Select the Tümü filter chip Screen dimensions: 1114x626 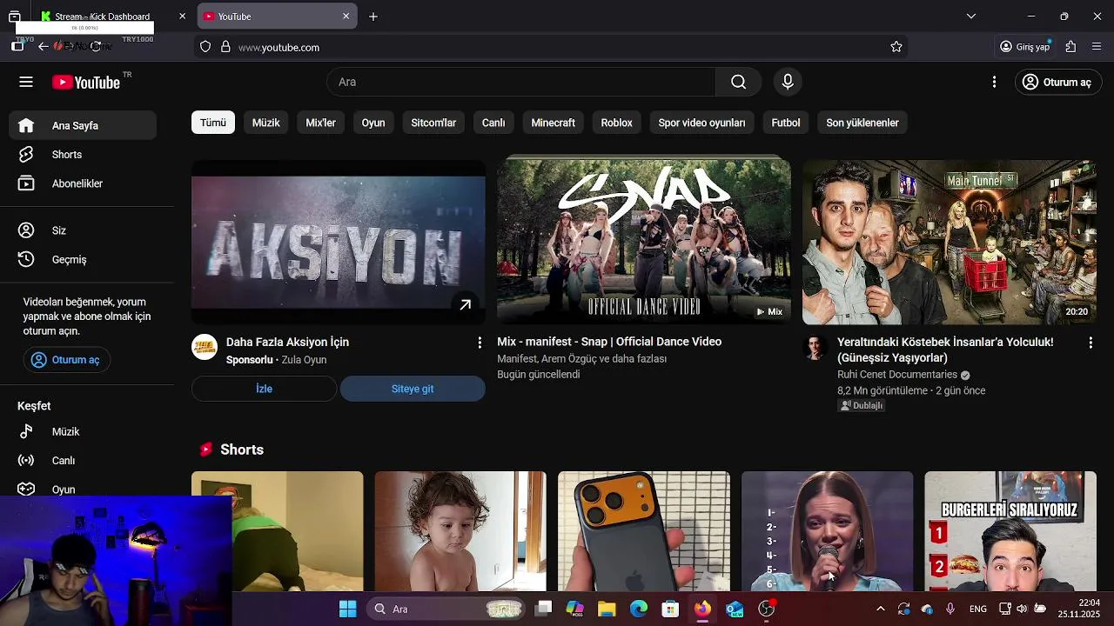click(213, 123)
